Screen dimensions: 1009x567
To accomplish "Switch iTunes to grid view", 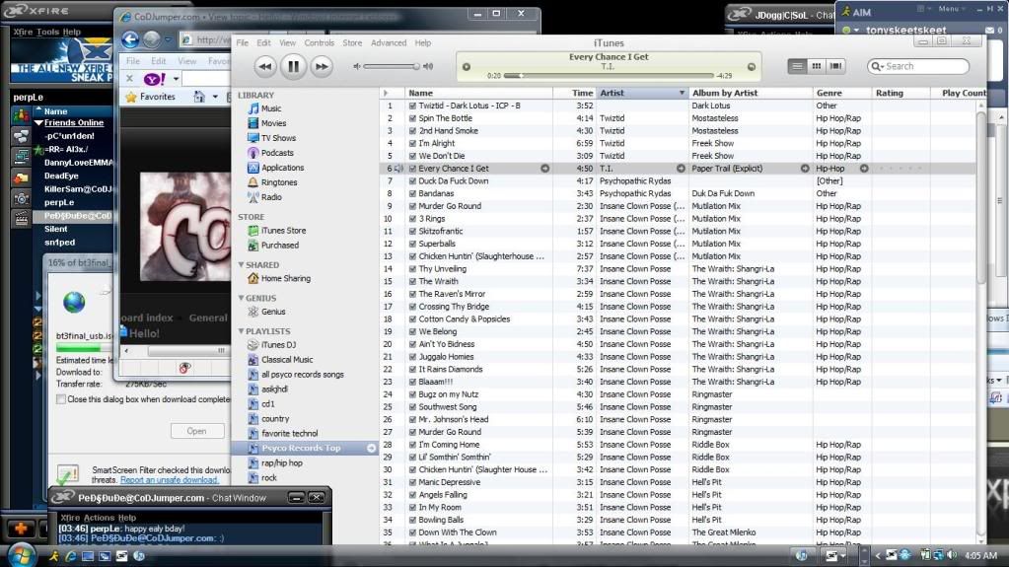I will pos(816,66).
